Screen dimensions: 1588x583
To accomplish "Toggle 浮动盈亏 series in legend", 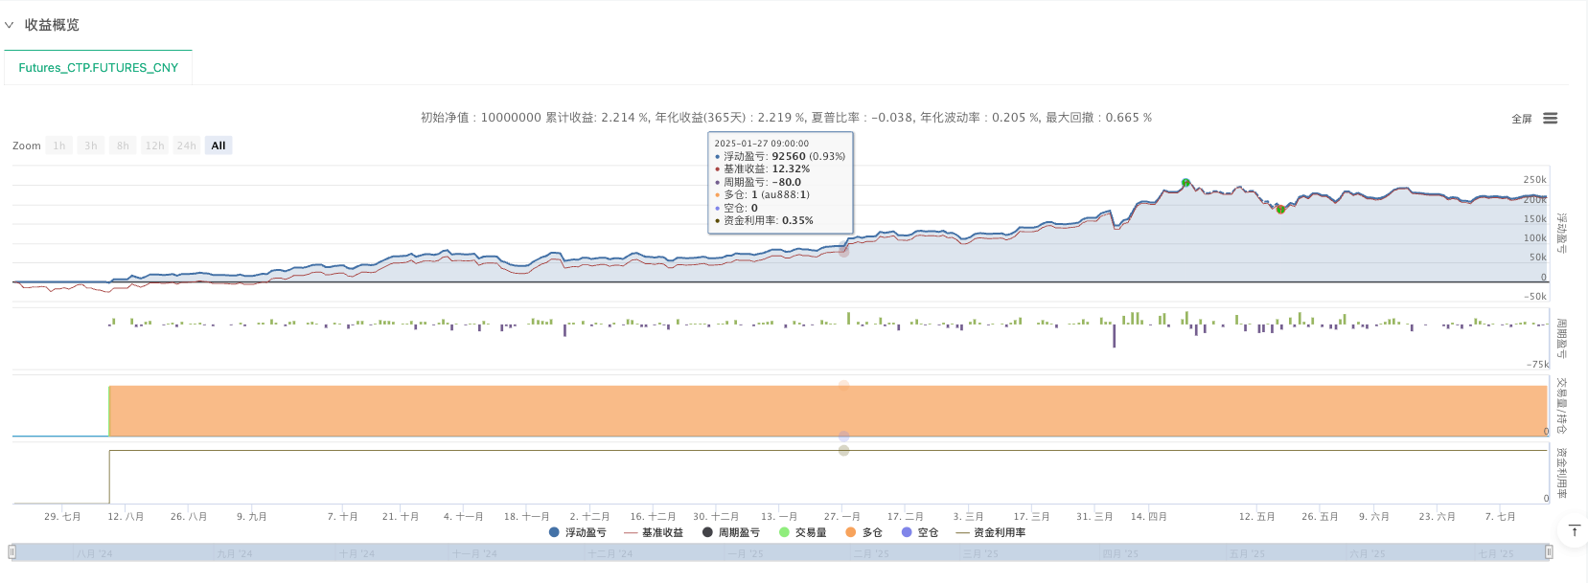I will click(577, 532).
